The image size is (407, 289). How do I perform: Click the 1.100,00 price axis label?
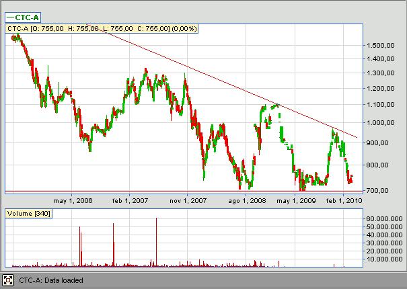point(380,105)
